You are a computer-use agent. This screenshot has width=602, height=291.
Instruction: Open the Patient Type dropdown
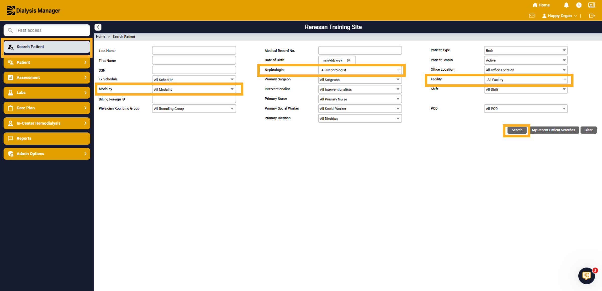[x=526, y=50]
